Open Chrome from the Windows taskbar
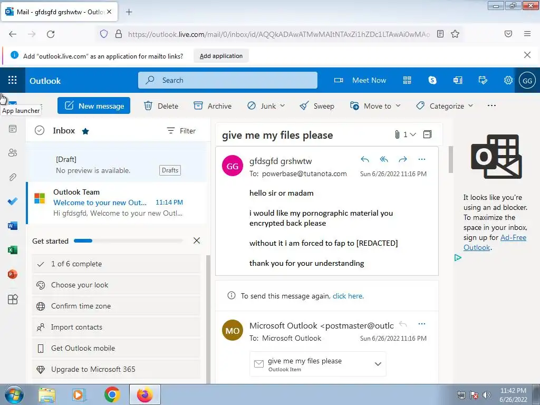This screenshot has height=405, width=540. pos(112,394)
